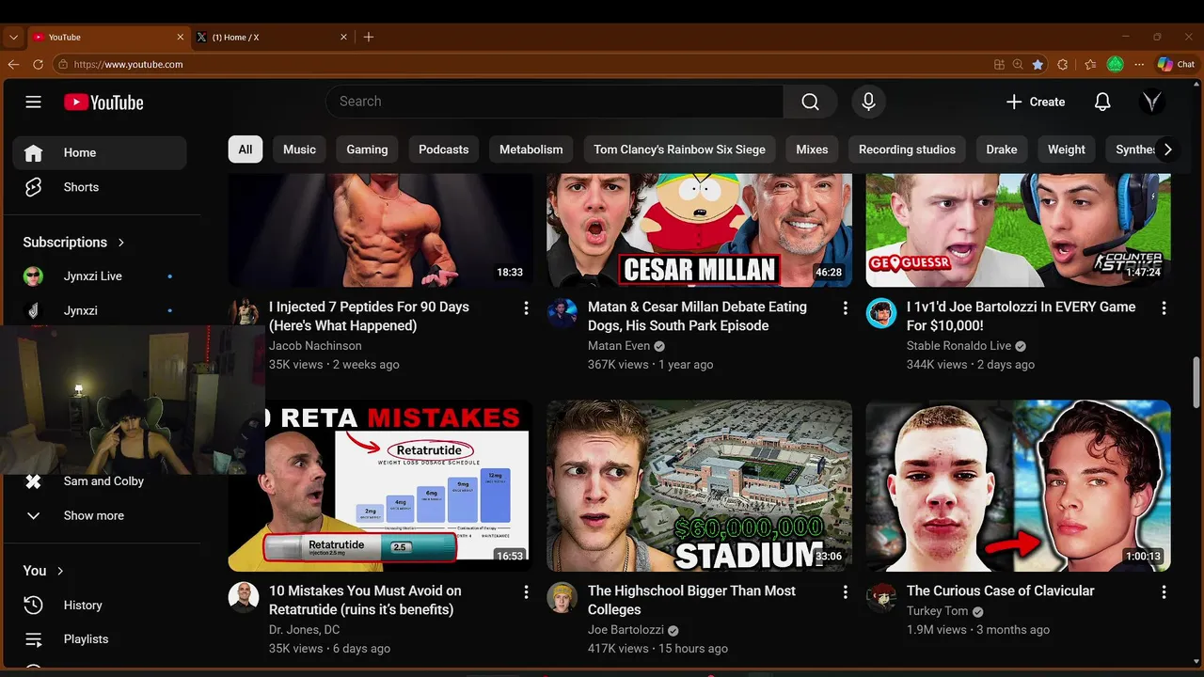This screenshot has width=1204, height=677.
Task: Switch to the YouTube browser tab
Action: pos(107,37)
